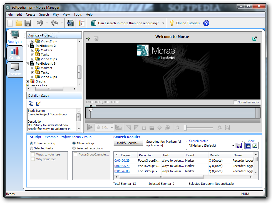Sort results by the Event column header

coord(196,155)
